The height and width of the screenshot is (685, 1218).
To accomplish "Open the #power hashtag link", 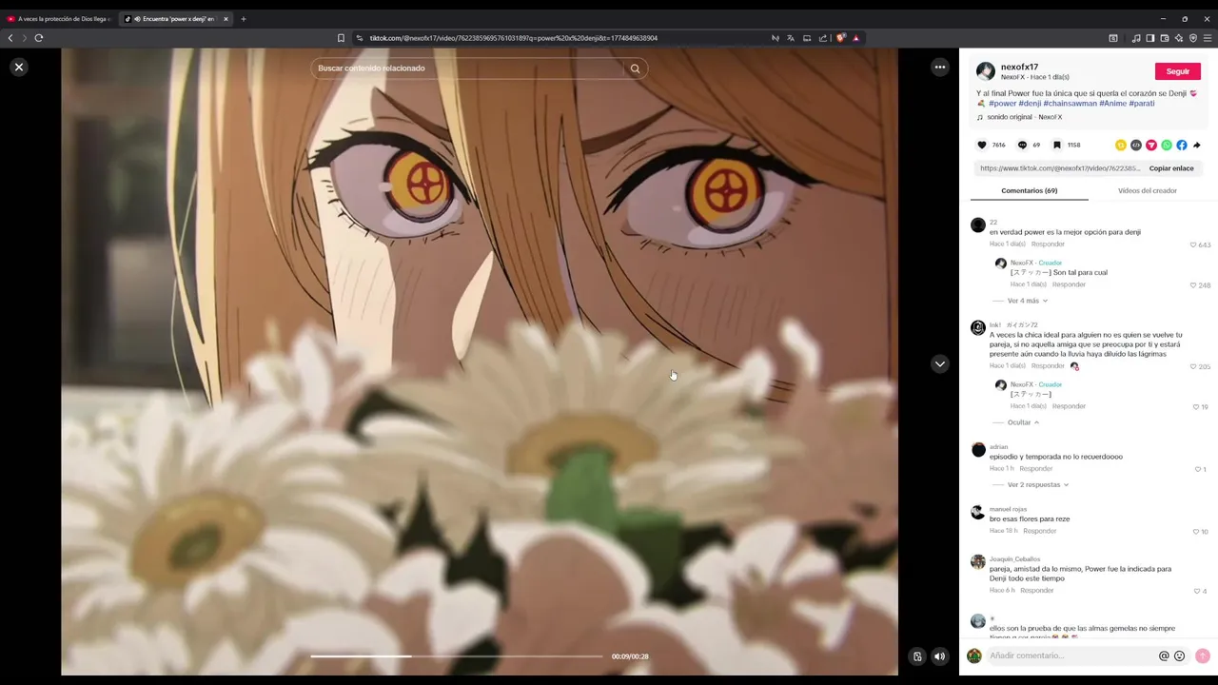I will click(1002, 103).
